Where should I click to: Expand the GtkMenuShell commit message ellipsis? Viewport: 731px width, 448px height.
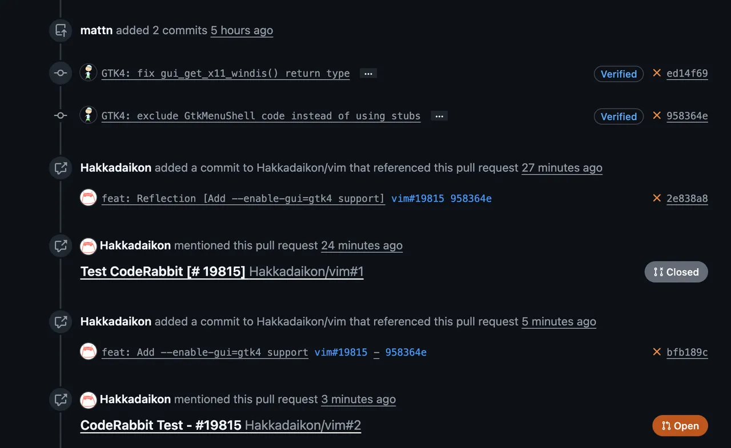pos(439,116)
